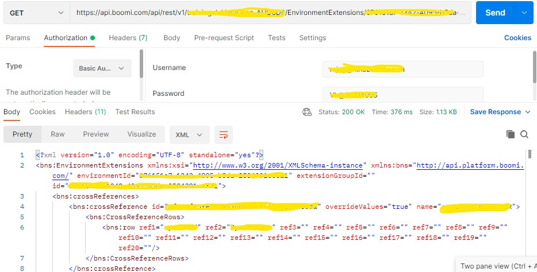Open the request Body tab

[172, 38]
